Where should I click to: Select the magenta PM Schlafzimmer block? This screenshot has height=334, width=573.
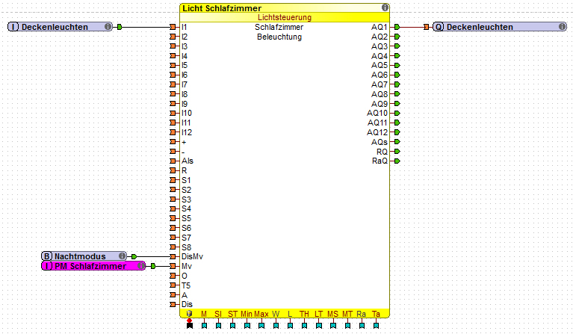point(93,266)
